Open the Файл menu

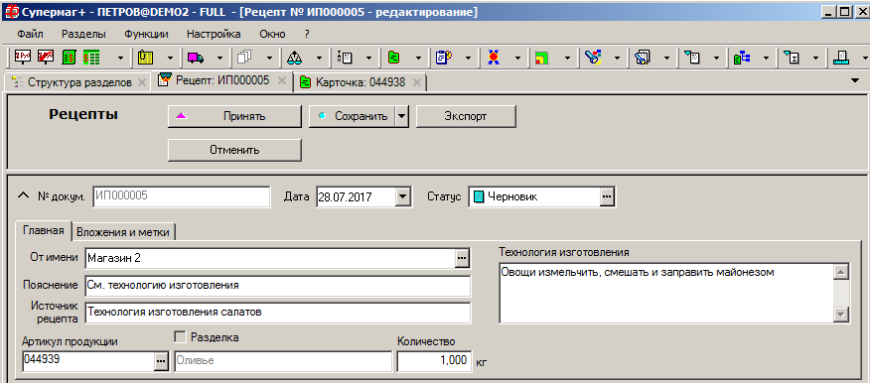coord(30,34)
